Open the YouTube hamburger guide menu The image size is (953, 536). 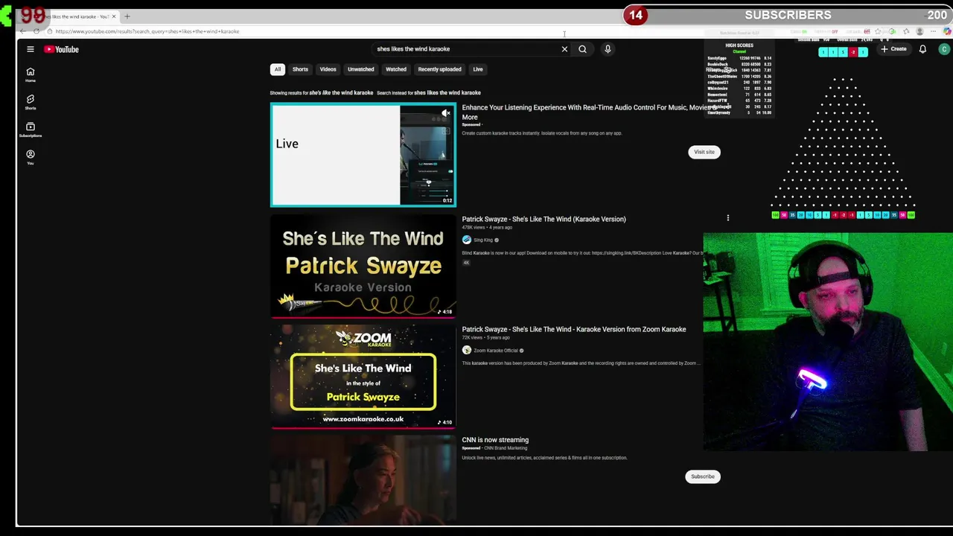[31, 49]
